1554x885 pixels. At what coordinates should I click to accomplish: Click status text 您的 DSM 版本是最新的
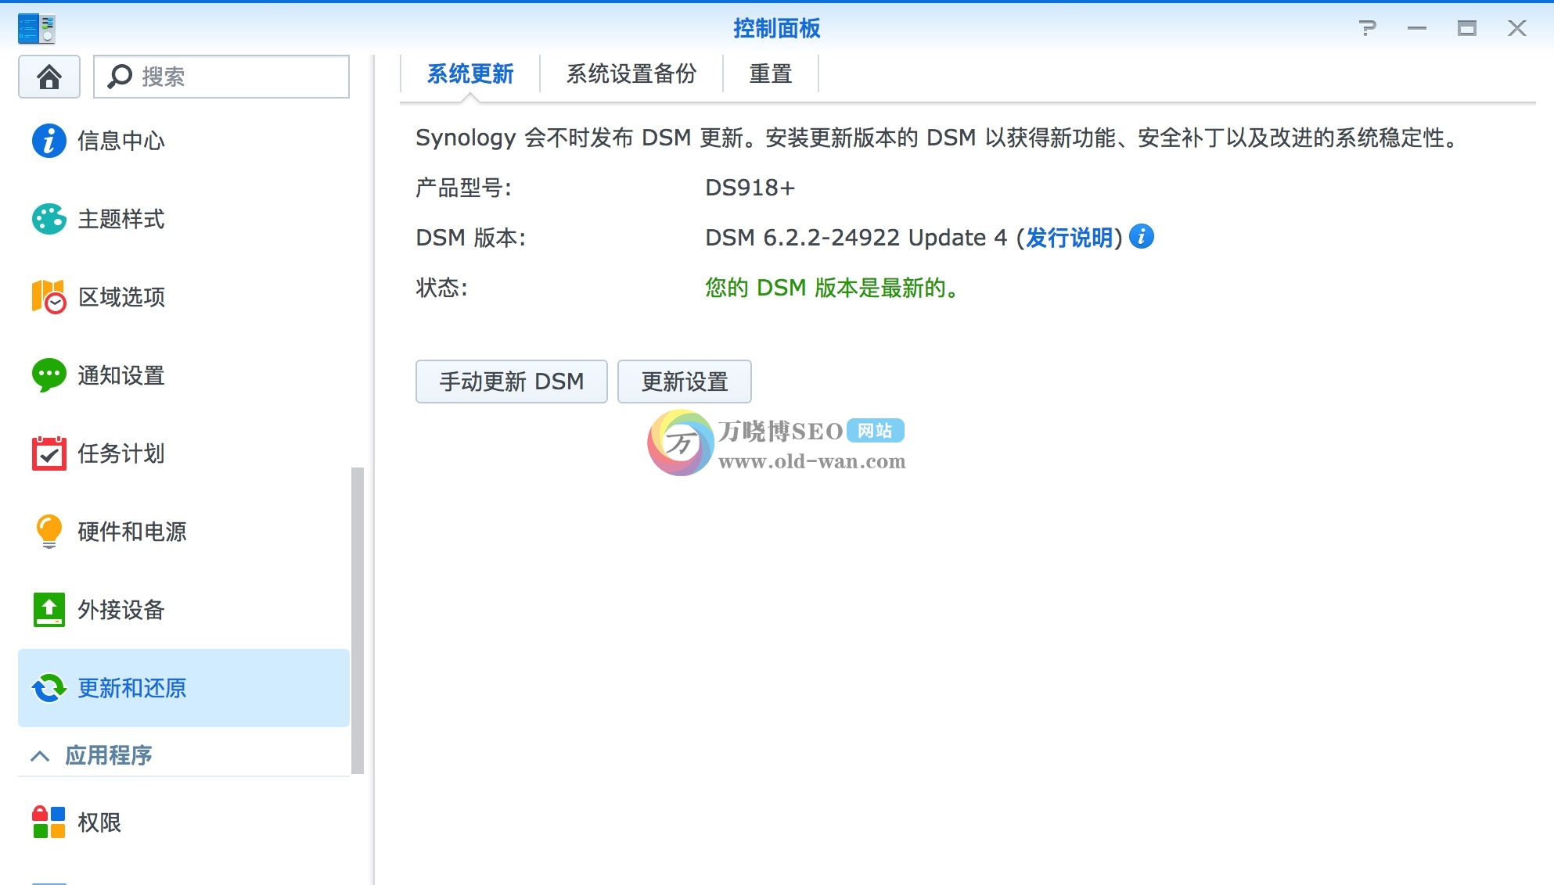[x=832, y=288]
